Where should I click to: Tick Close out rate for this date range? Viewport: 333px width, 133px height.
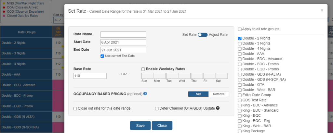(75, 109)
